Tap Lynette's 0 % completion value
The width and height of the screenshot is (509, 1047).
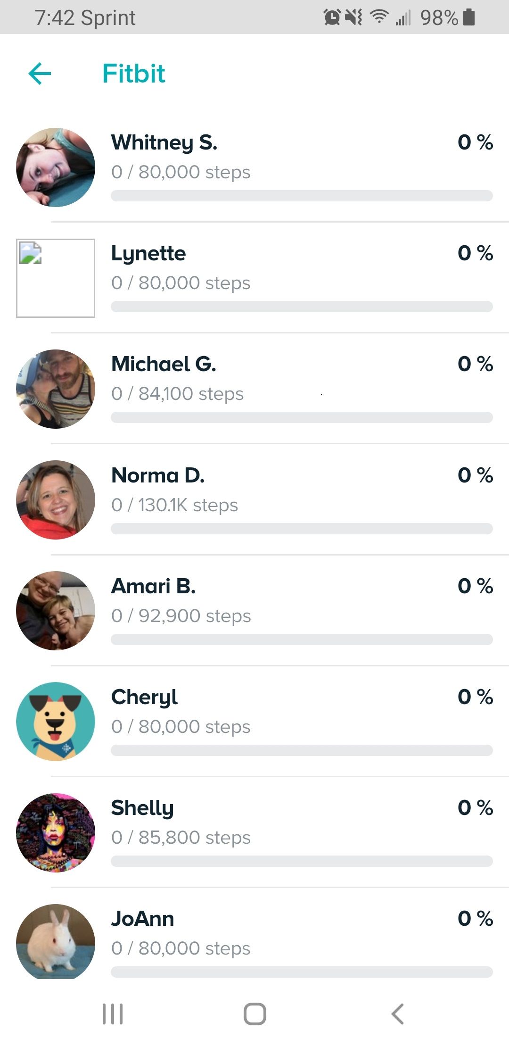(x=475, y=253)
